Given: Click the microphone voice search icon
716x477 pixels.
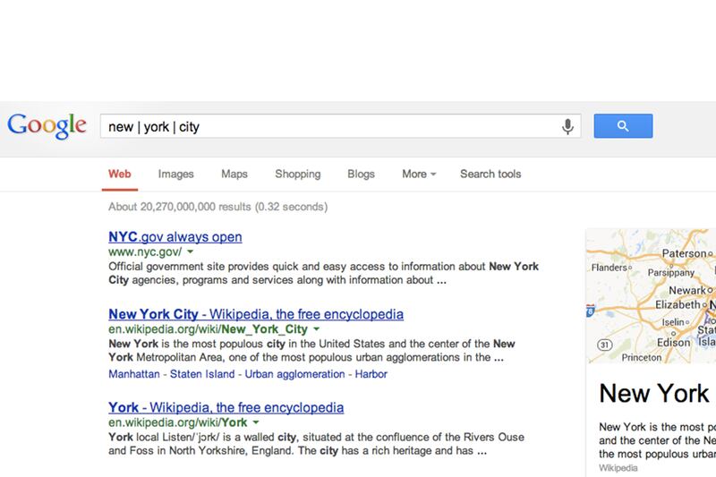Looking at the screenshot, I should point(567,126).
